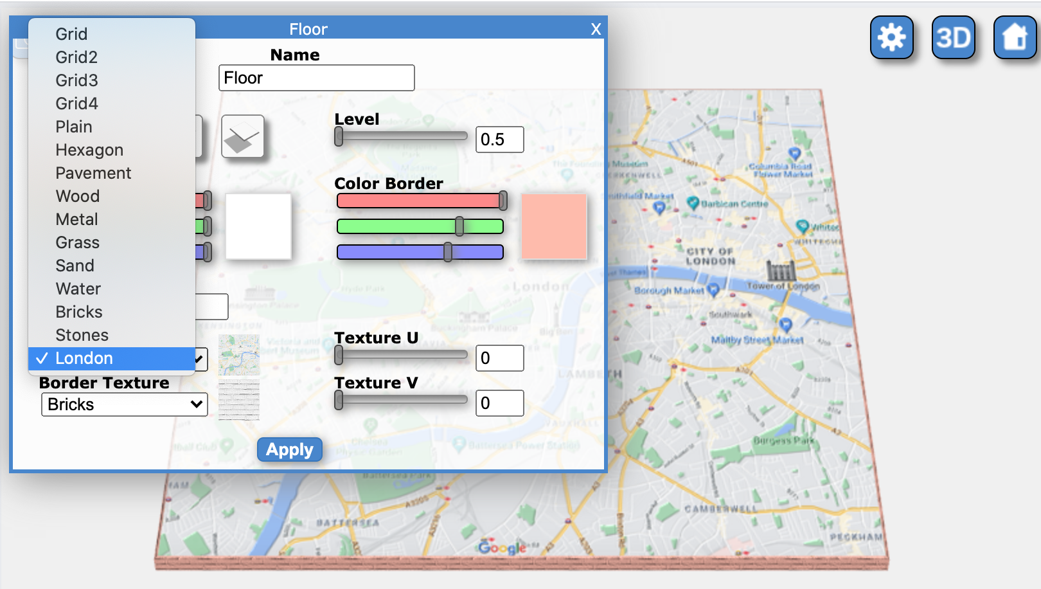Choose Grass texture option
The height and width of the screenshot is (589, 1041).
point(112,242)
